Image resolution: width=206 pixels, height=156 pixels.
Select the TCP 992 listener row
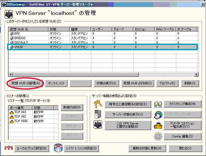click(x=33, y=117)
